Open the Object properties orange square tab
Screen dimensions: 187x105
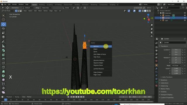tap(157, 65)
